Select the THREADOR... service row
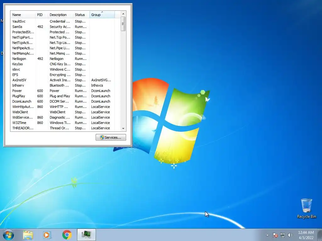Screen dimensions: 322x241 pyautogui.click(x=63, y=128)
